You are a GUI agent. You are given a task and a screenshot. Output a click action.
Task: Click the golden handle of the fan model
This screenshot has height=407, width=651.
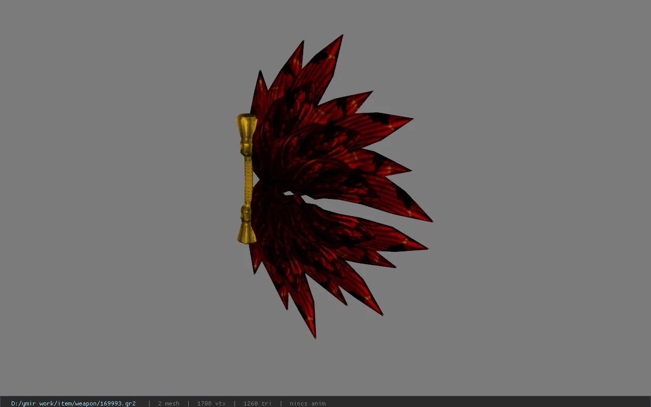coord(247,178)
